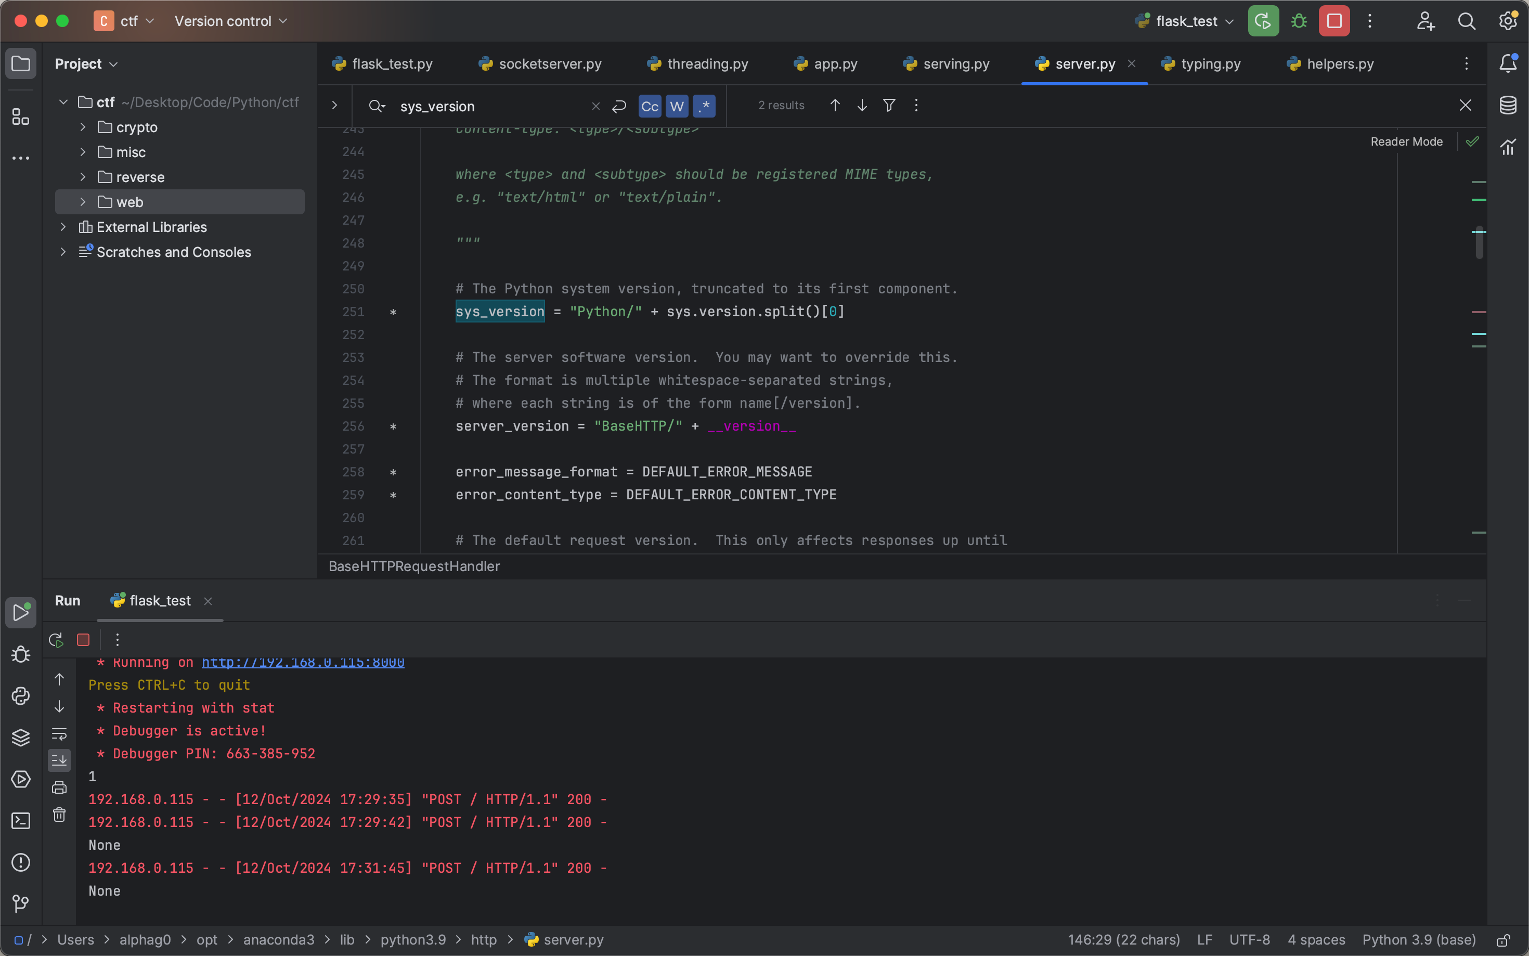This screenshot has height=956, width=1529.
Task: Expand External Libraries node
Action: (63, 227)
